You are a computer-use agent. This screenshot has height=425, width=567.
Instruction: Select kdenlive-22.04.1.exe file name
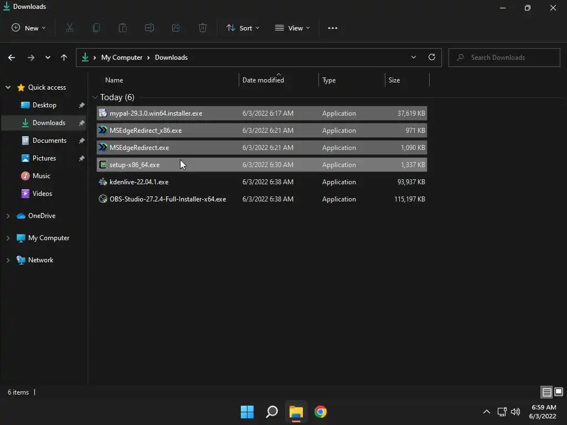139,182
